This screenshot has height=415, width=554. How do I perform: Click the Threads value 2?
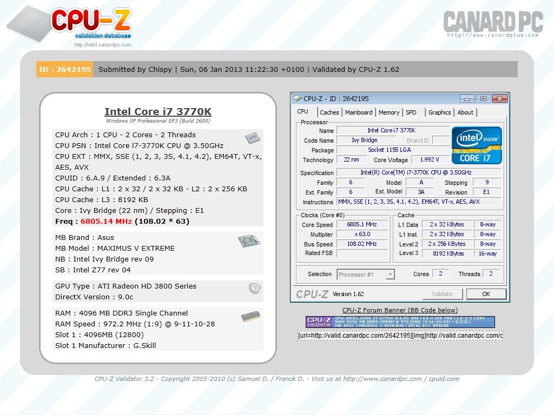(x=490, y=273)
